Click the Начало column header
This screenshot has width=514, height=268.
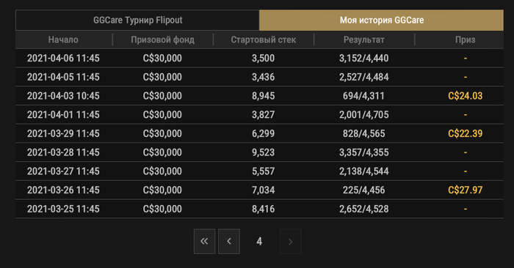[x=63, y=40]
